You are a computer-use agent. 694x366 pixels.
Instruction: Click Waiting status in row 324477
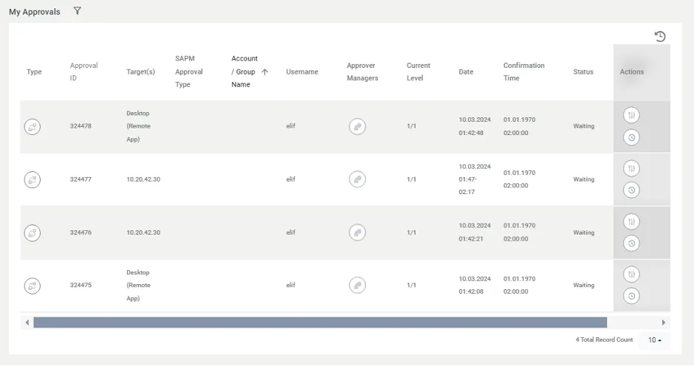tap(584, 179)
